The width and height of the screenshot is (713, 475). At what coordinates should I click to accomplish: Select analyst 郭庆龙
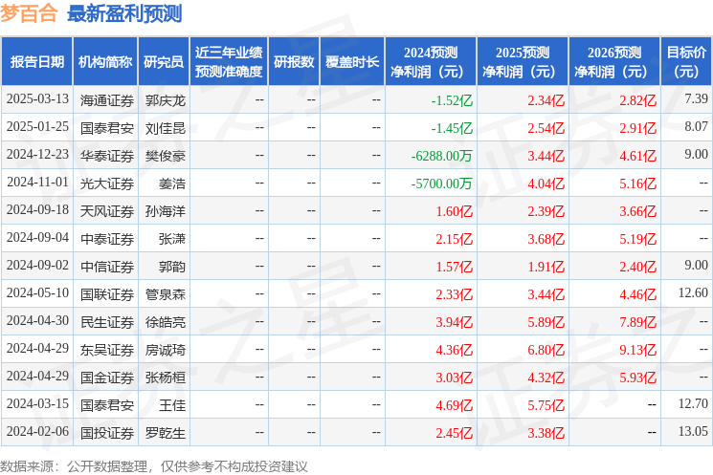click(166, 100)
